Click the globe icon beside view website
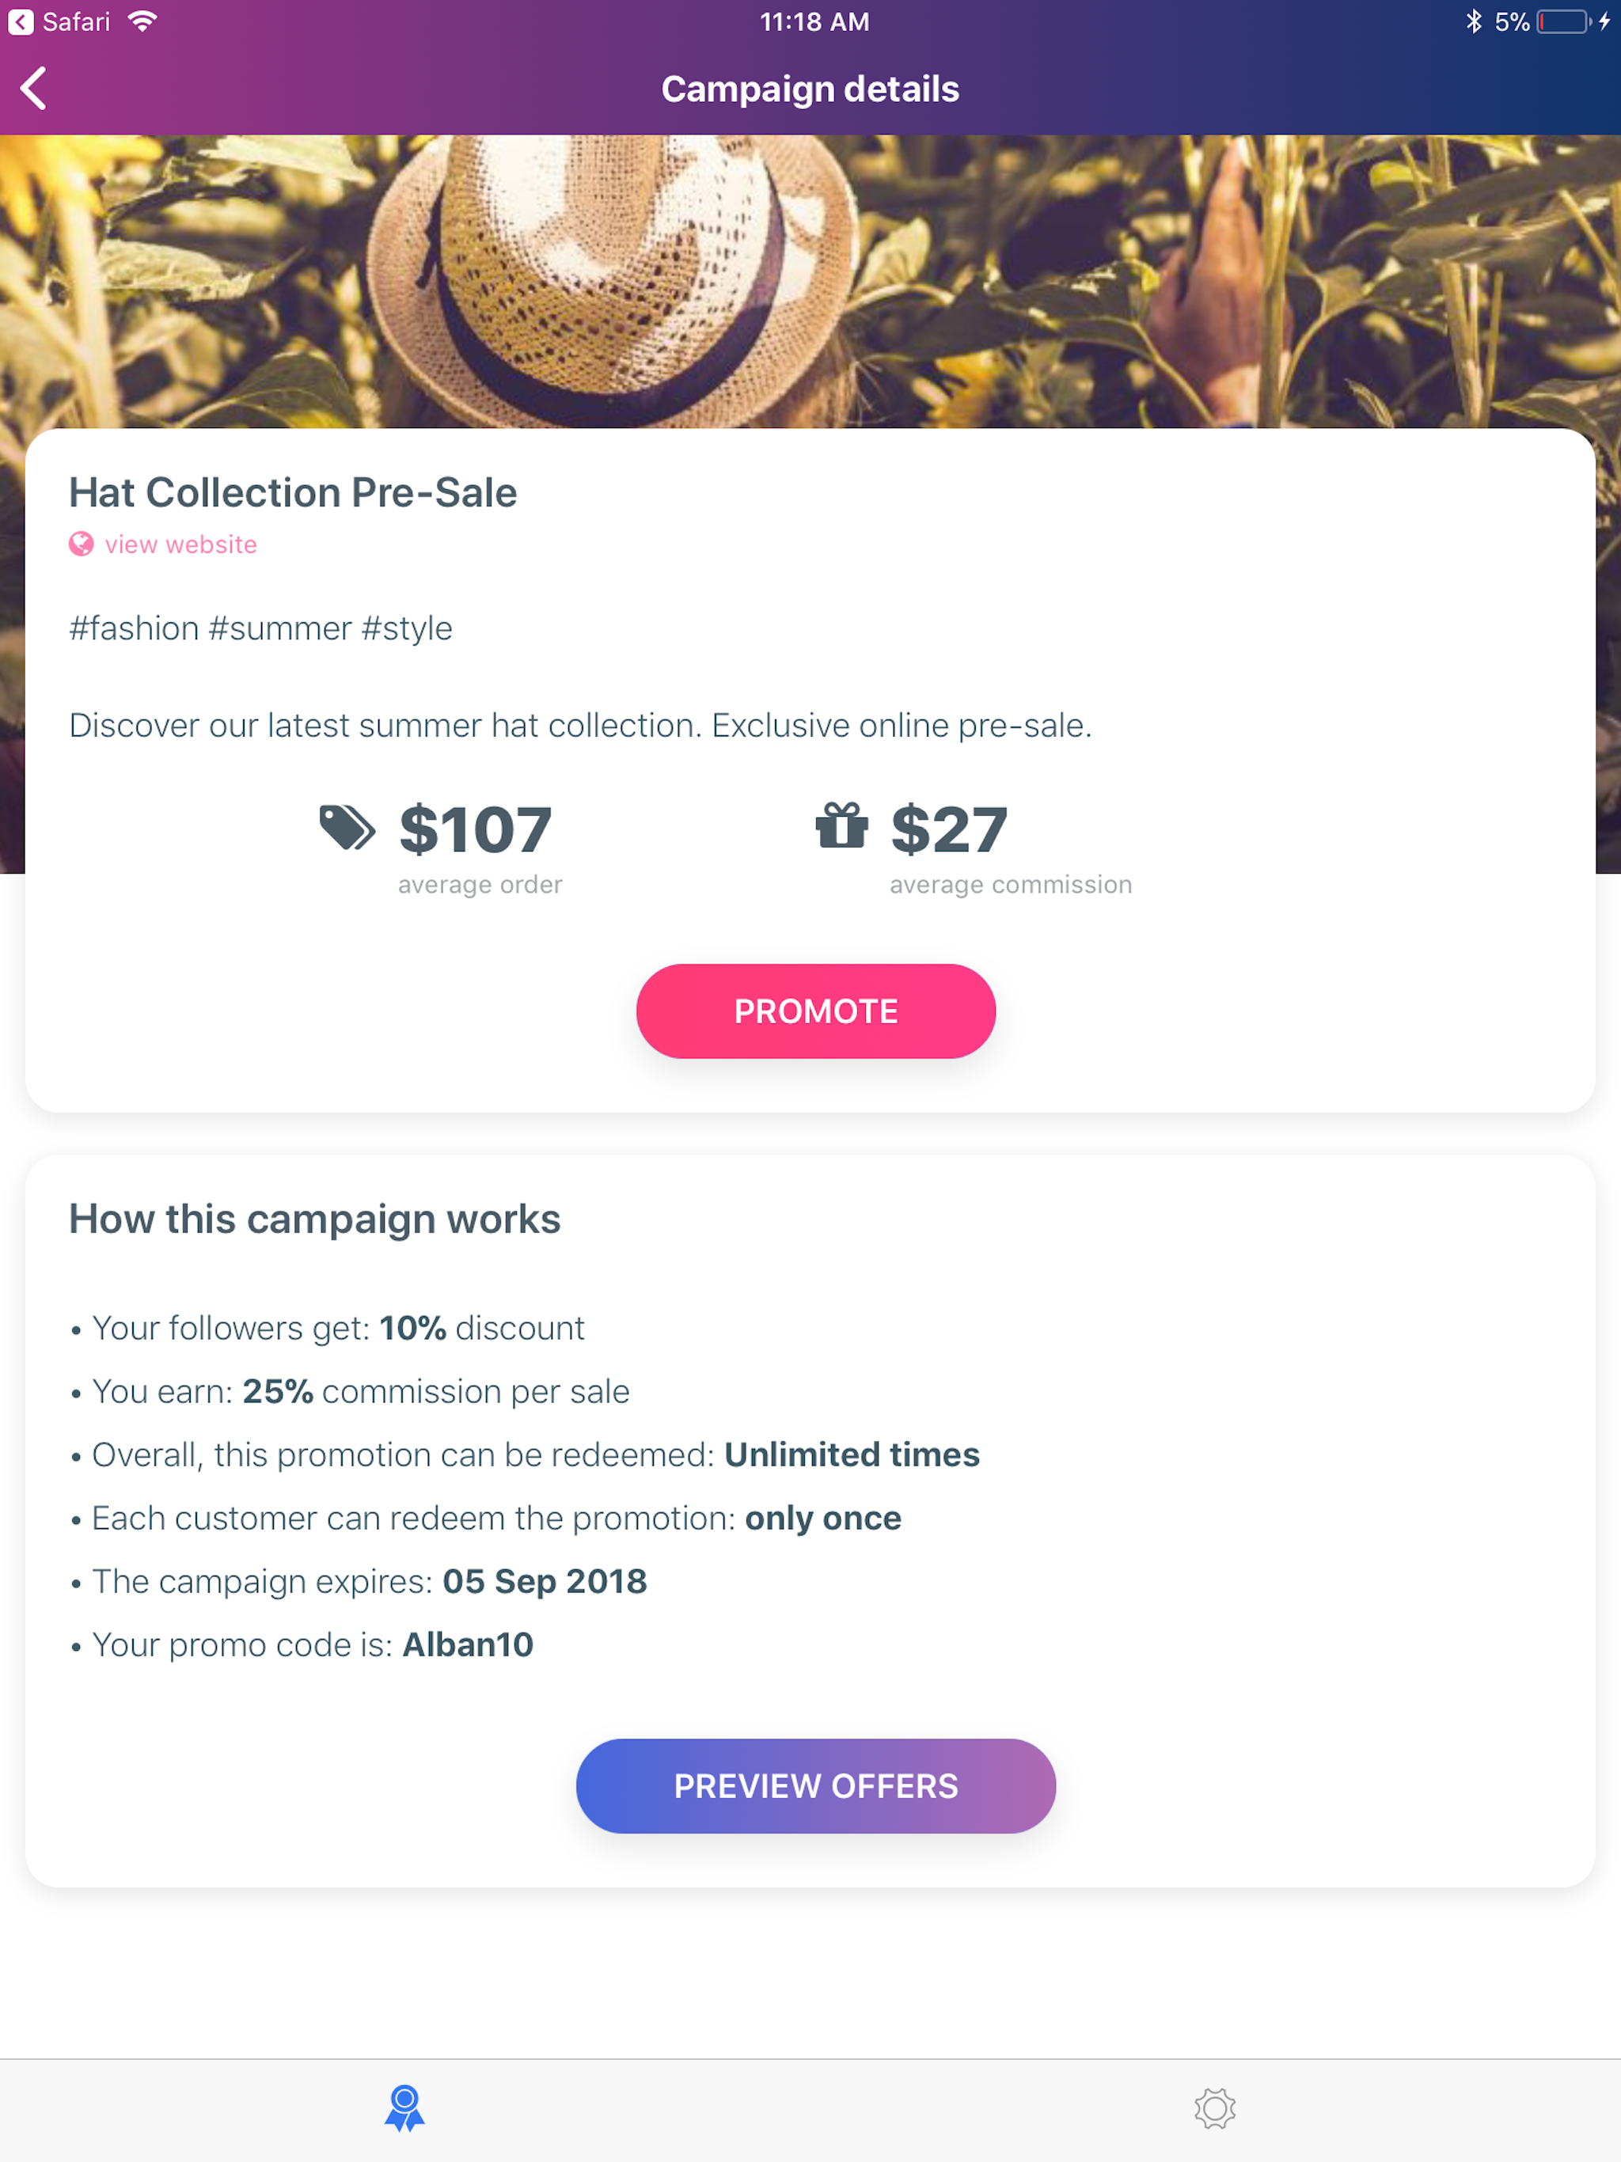Image resolution: width=1621 pixels, height=2162 pixels. pos(82,544)
